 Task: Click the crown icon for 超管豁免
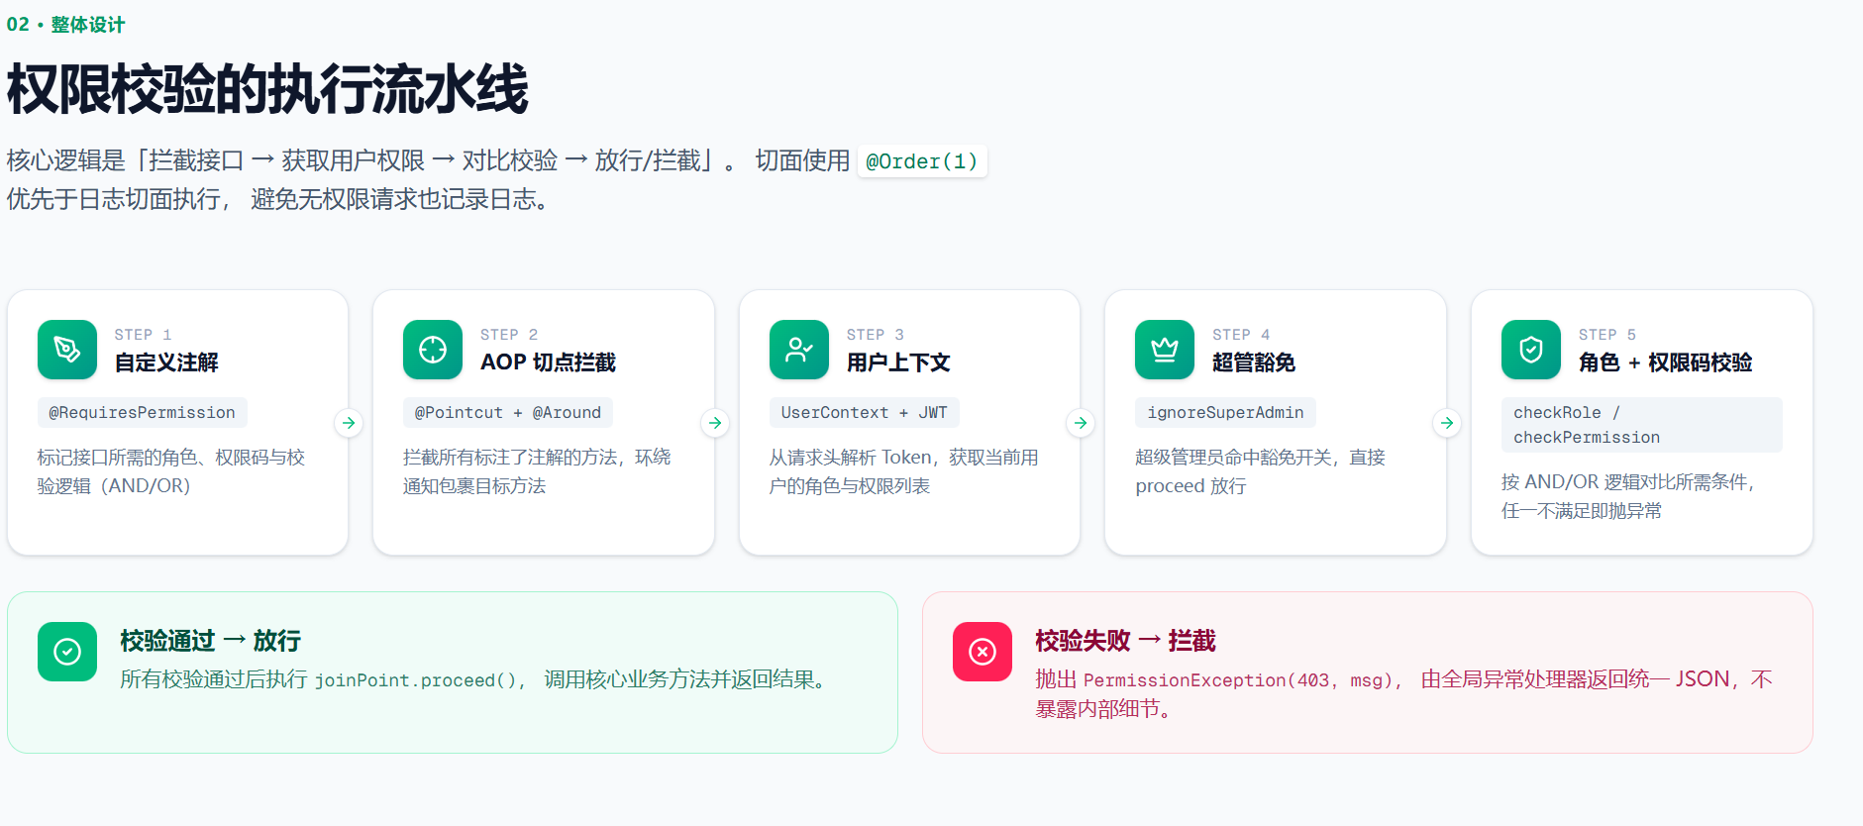(1165, 350)
